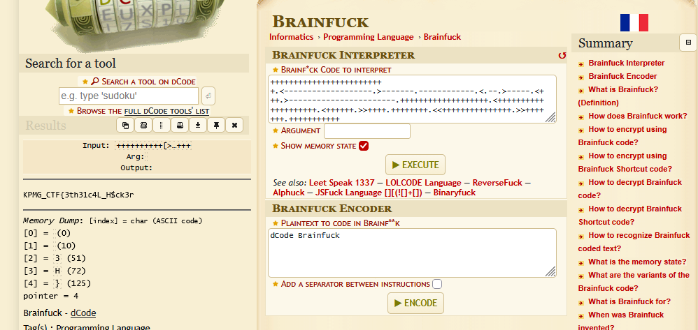Click the Encode button

coord(415,303)
